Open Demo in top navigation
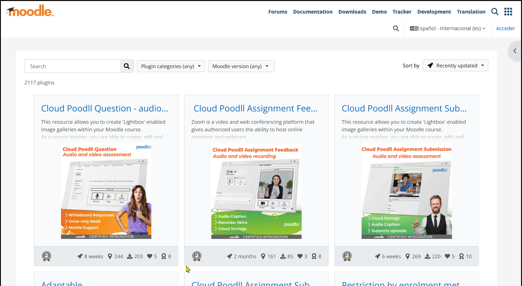Screen dimensions: 522x286 380,12
